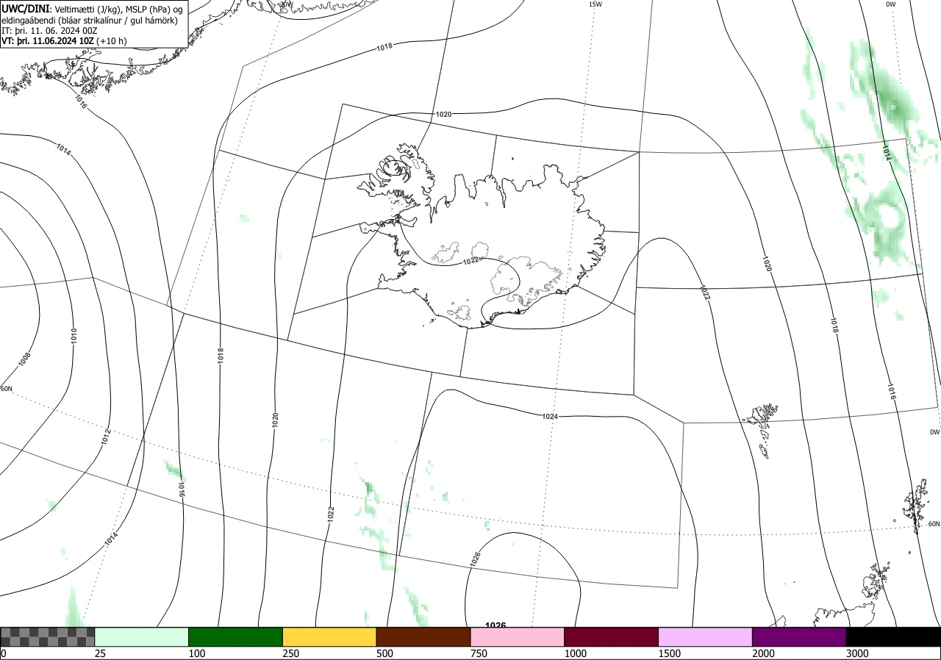Click the "30W" longitude label

click(x=285, y=4)
